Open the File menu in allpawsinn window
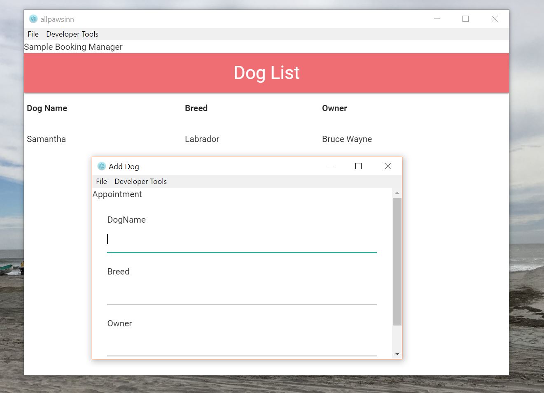The image size is (544, 393). pyautogui.click(x=33, y=34)
